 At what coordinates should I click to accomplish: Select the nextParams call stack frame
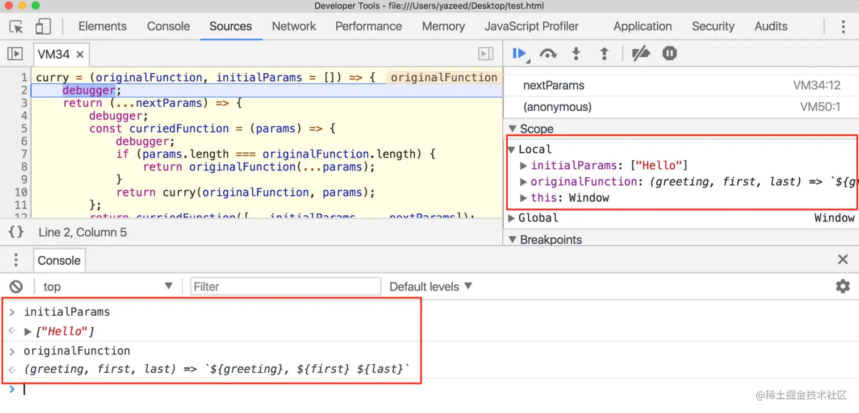[x=681, y=86]
